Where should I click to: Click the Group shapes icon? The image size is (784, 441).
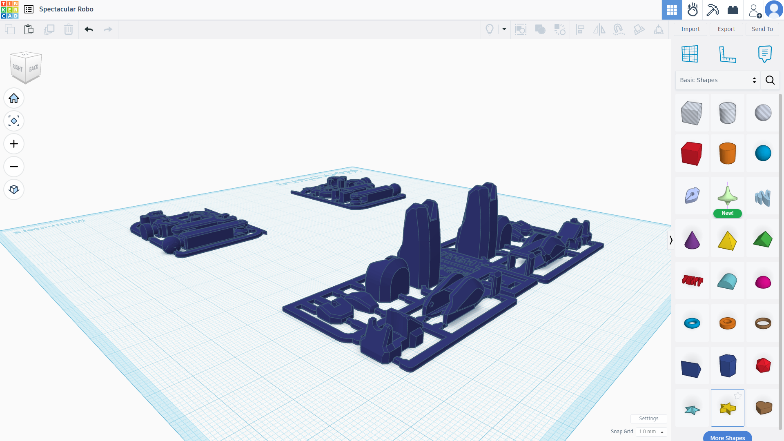540,29
